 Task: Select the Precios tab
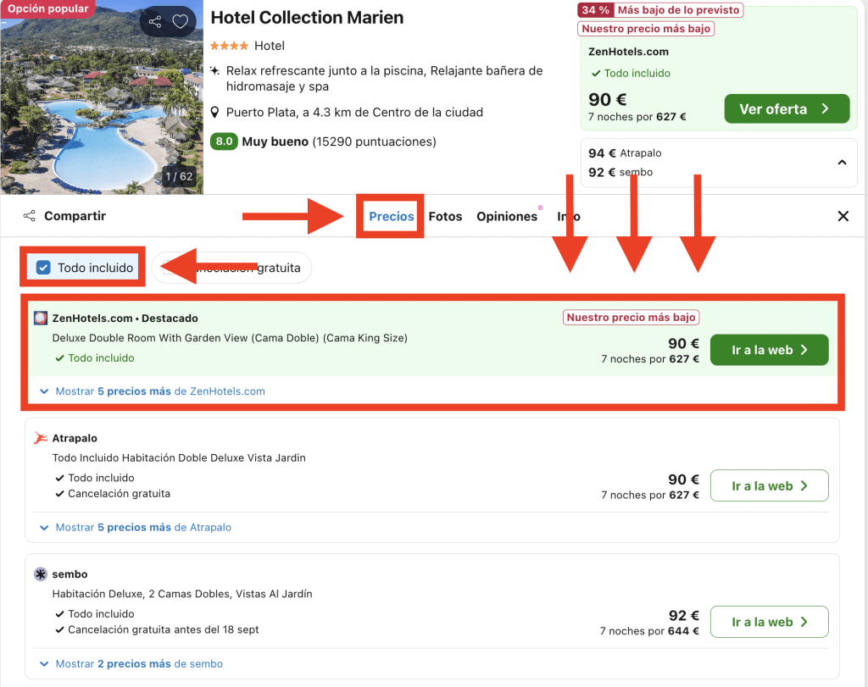pyautogui.click(x=391, y=216)
